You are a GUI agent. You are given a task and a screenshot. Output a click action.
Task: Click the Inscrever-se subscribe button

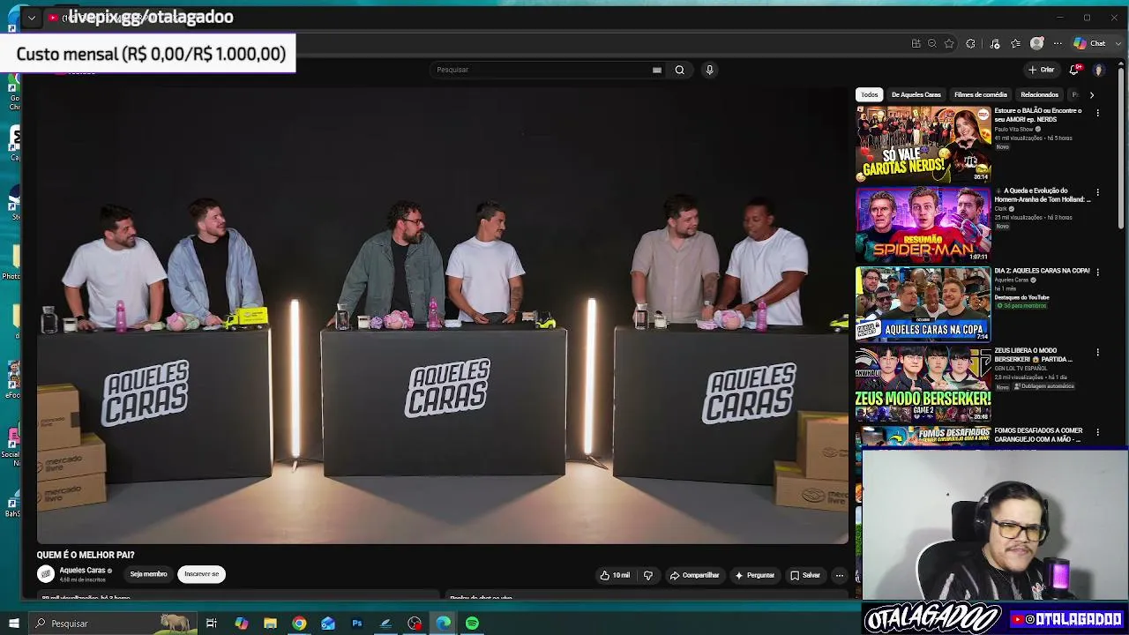201,574
